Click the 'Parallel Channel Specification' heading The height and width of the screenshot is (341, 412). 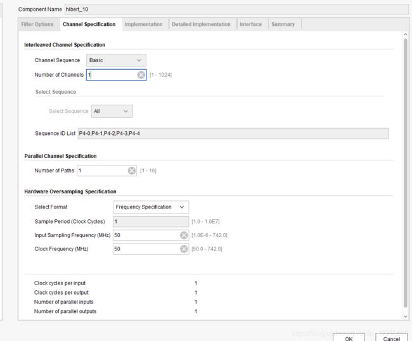60,156
